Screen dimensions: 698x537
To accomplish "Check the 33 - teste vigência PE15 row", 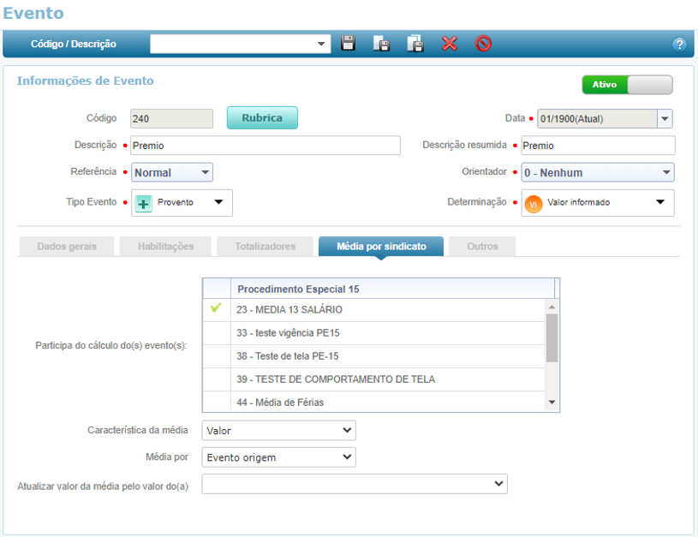I will coord(216,332).
